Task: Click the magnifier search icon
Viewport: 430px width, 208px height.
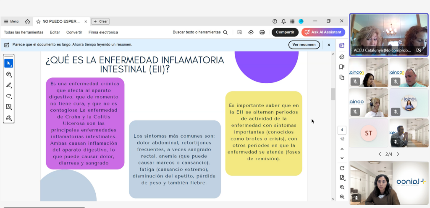Action: point(225,32)
